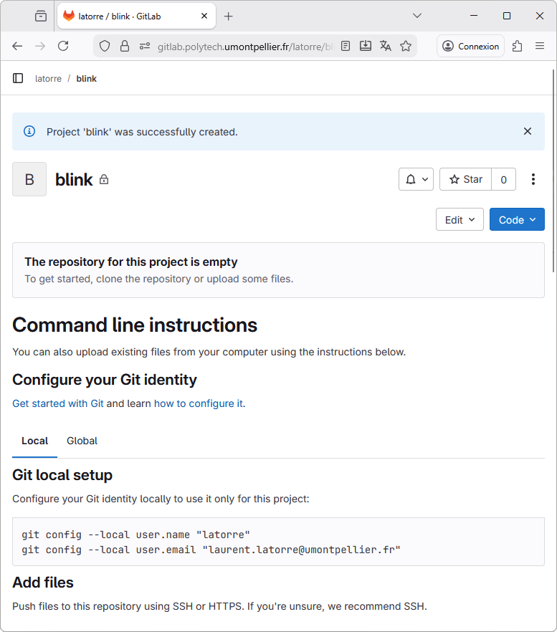Bookmark this page with the star icon
Screen dimensions: 557x632
click(406, 46)
